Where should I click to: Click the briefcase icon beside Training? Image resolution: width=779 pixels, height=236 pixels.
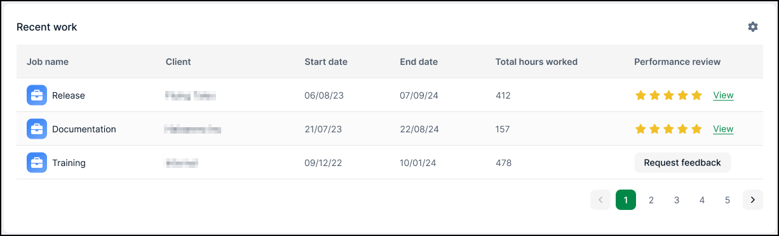click(37, 163)
